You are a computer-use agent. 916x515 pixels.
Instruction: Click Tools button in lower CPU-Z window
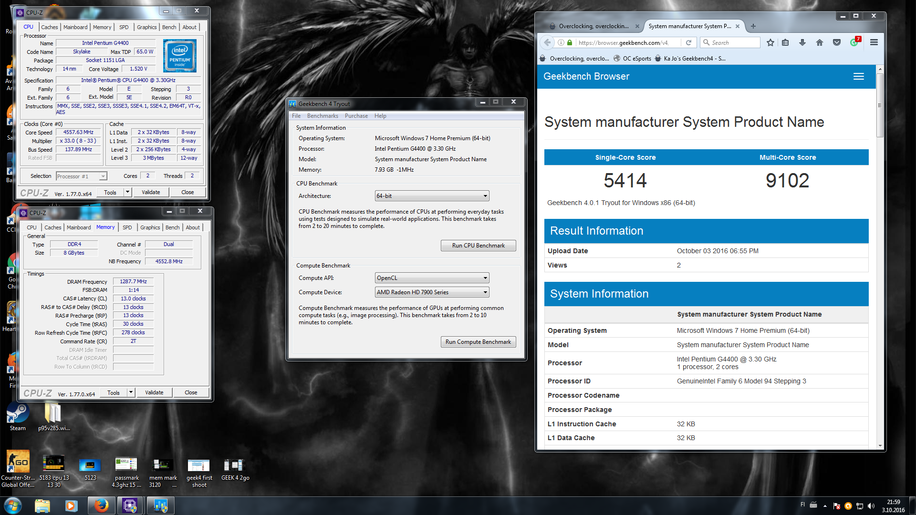(x=114, y=392)
